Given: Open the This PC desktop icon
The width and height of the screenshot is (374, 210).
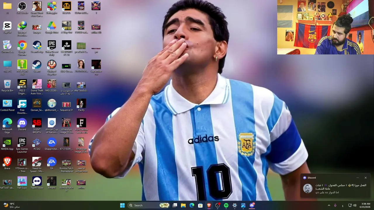Looking at the screenshot, I should (7, 66).
